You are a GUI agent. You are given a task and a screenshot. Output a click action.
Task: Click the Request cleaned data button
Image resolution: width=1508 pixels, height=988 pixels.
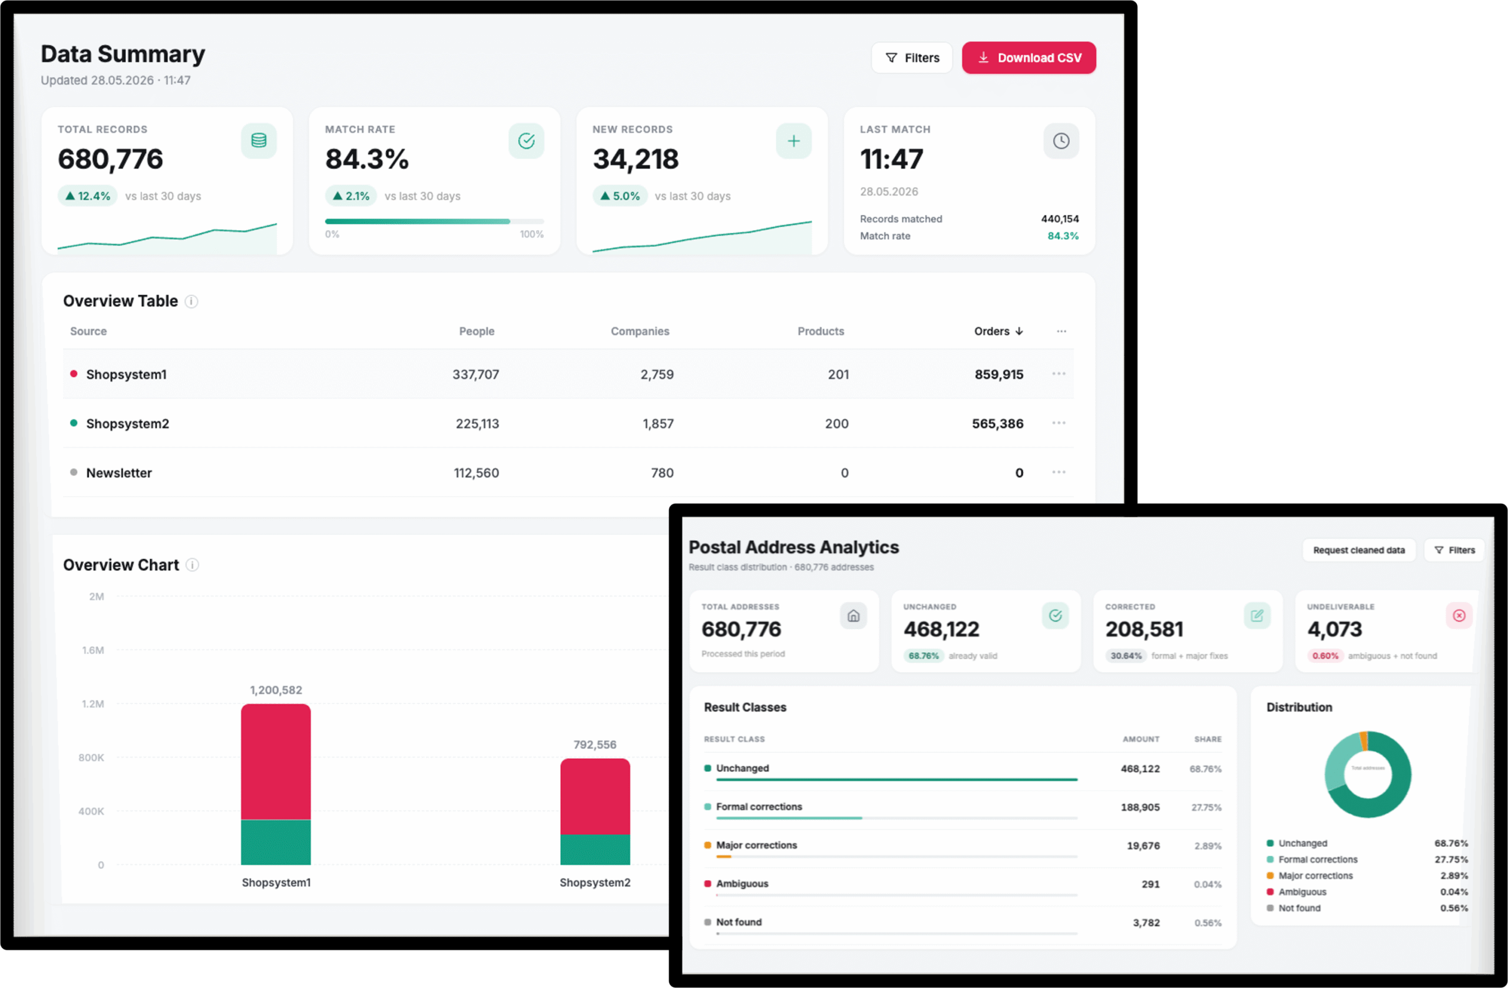(x=1358, y=550)
